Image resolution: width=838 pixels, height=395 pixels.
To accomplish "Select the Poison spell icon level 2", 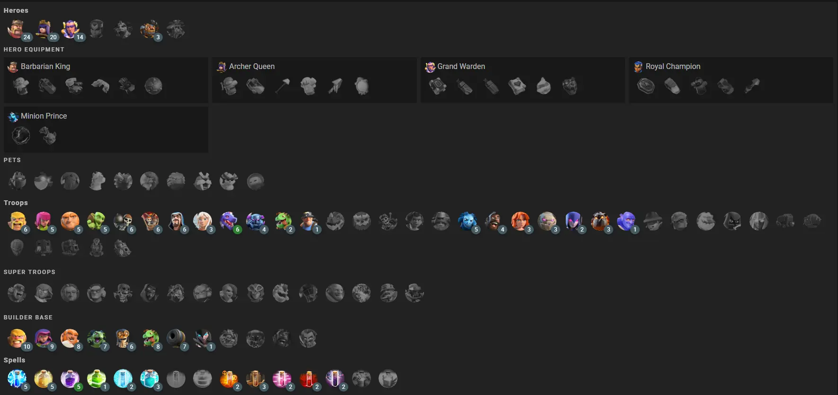I will pos(229,378).
